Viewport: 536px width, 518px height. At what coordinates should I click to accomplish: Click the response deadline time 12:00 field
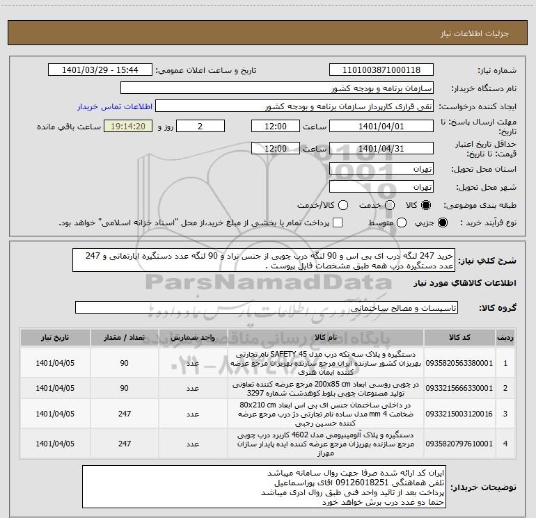point(276,127)
